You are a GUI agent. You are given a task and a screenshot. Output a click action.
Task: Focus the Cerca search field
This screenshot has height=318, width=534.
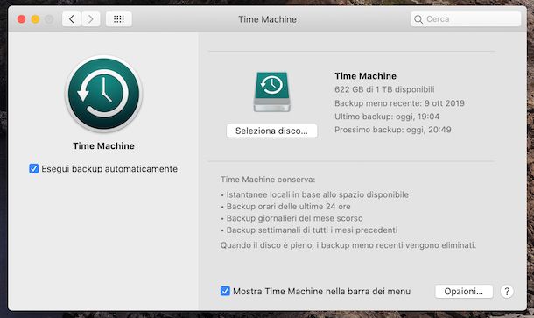(x=466, y=19)
